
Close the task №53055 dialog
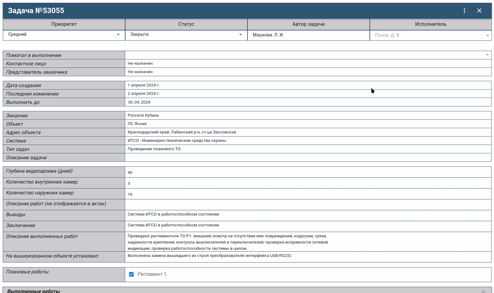pos(479,11)
